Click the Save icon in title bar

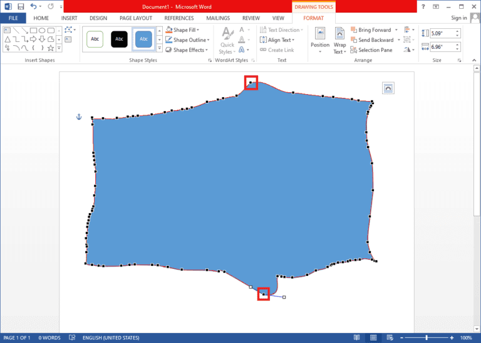pos(21,6)
